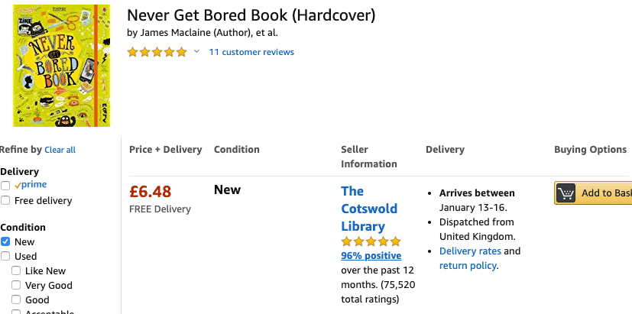The height and width of the screenshot is (314, 632).
Task: Tick the Very Good condition checkbox
Action: [x=16, y=285]
